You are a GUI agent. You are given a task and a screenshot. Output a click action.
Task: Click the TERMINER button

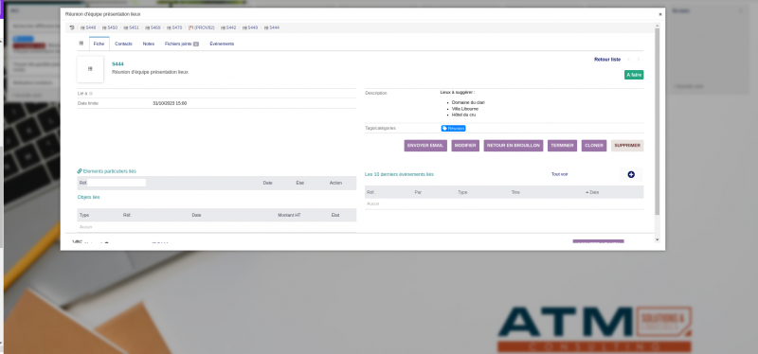click(x=562, y=146)
